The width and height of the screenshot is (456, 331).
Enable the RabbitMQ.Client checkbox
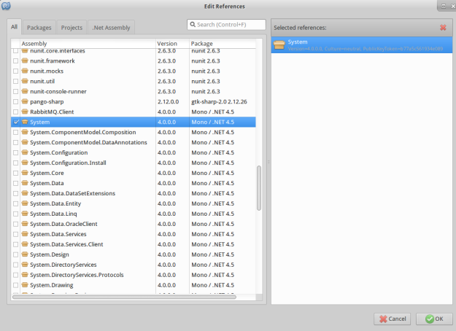(x=16, y=112)
